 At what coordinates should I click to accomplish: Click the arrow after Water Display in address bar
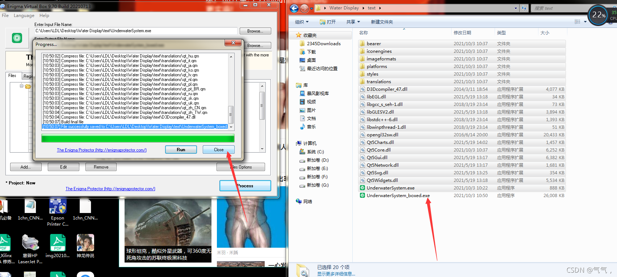363,8
